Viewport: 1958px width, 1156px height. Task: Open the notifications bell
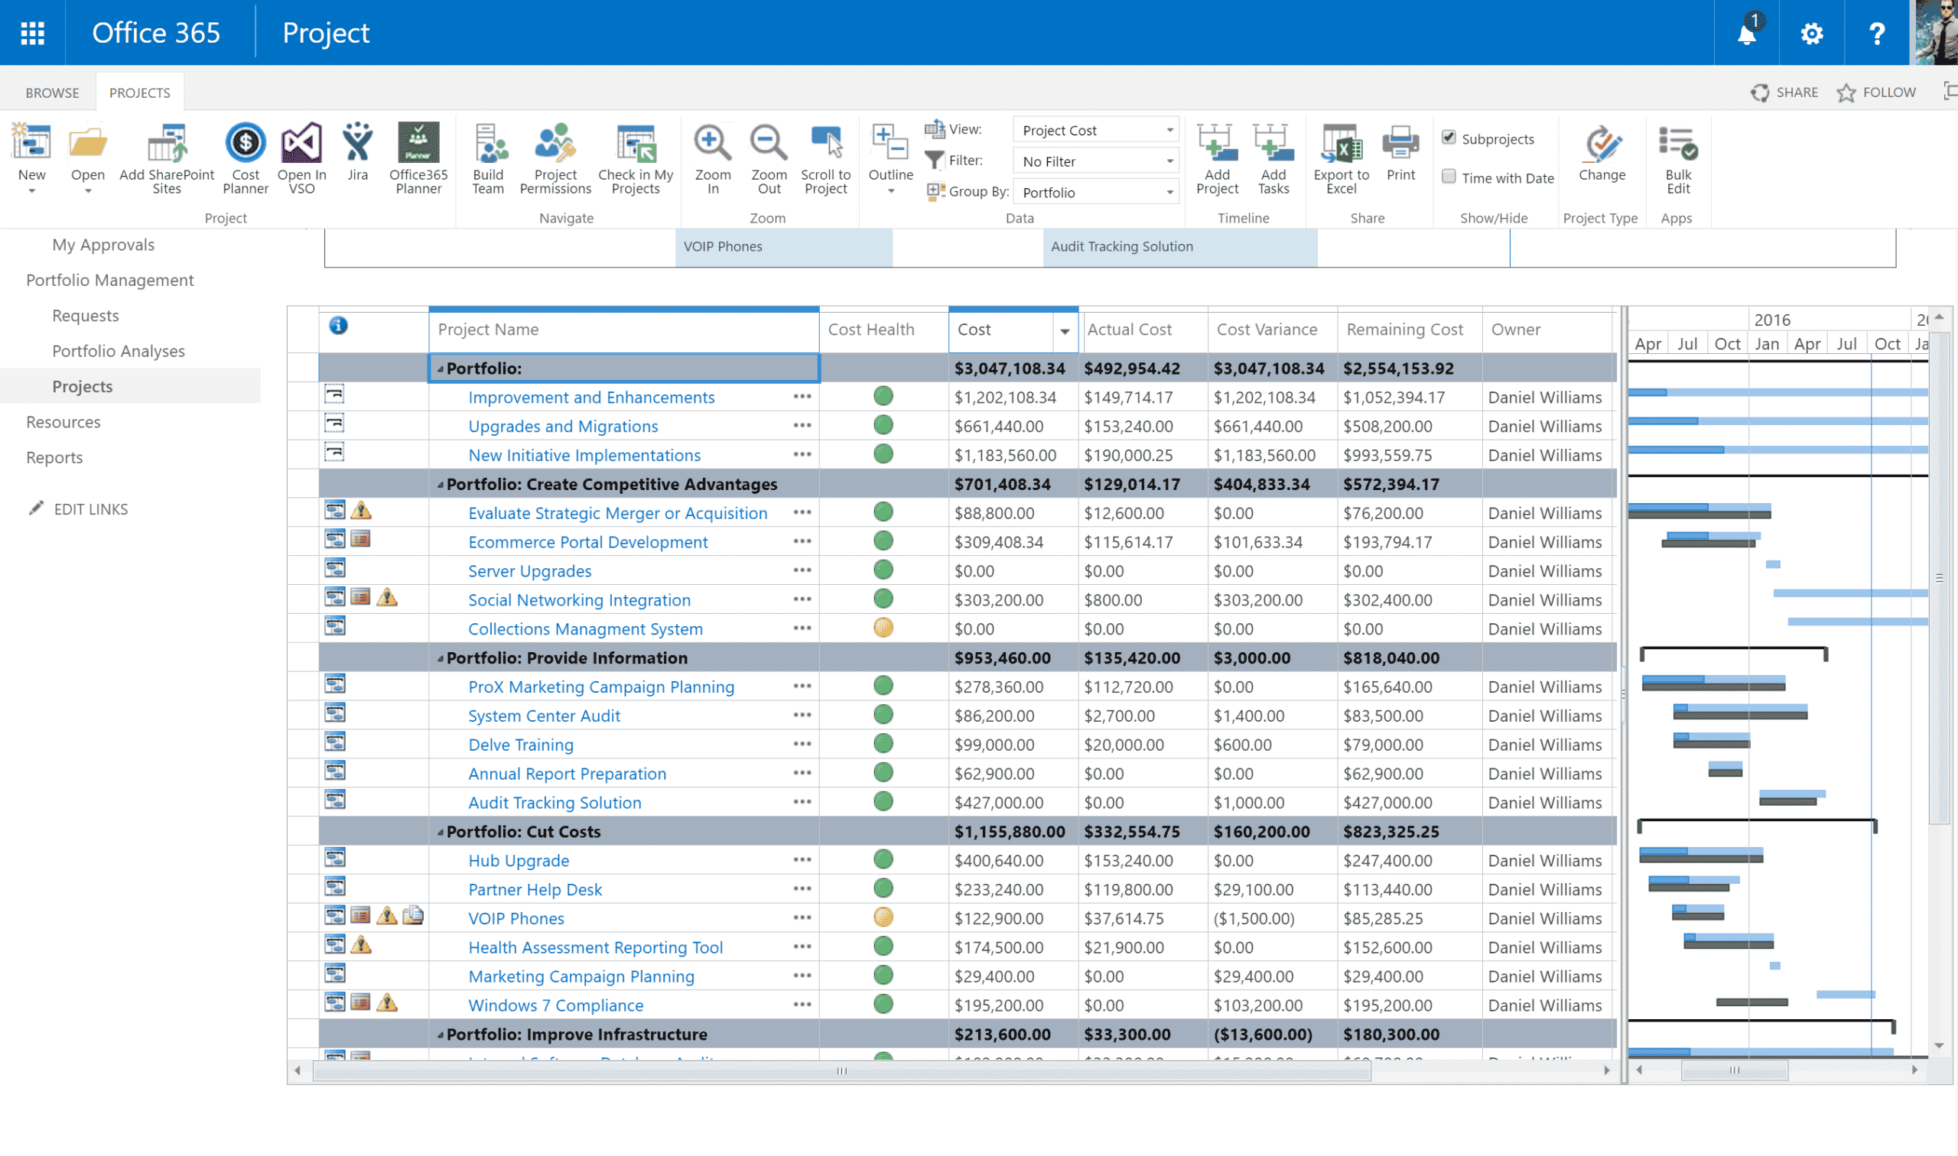click(x=1746, y=33)
